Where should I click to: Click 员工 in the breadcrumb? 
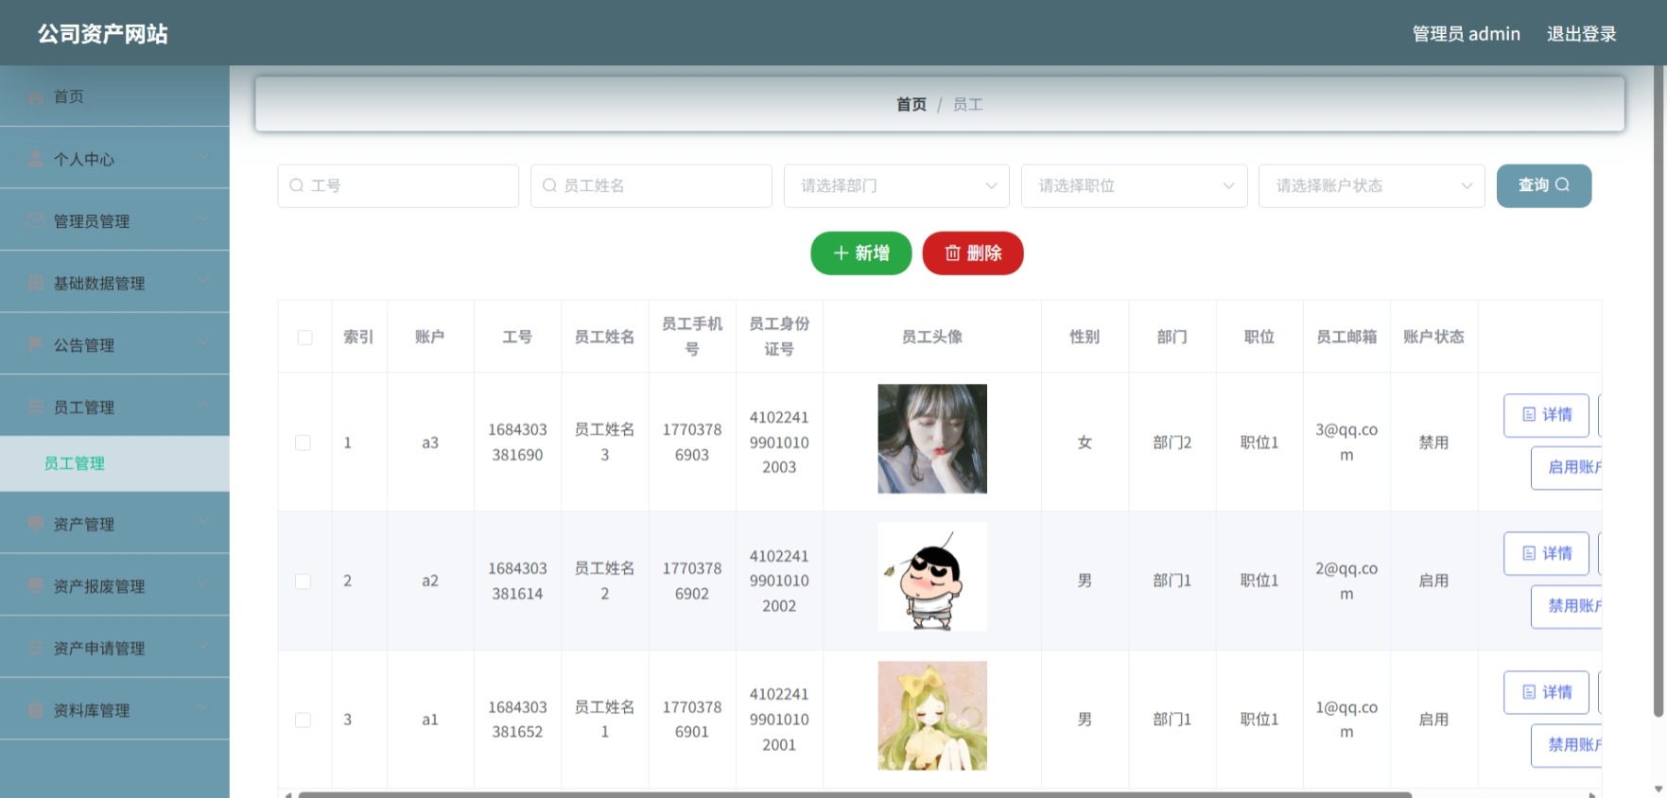click(967, 104)
